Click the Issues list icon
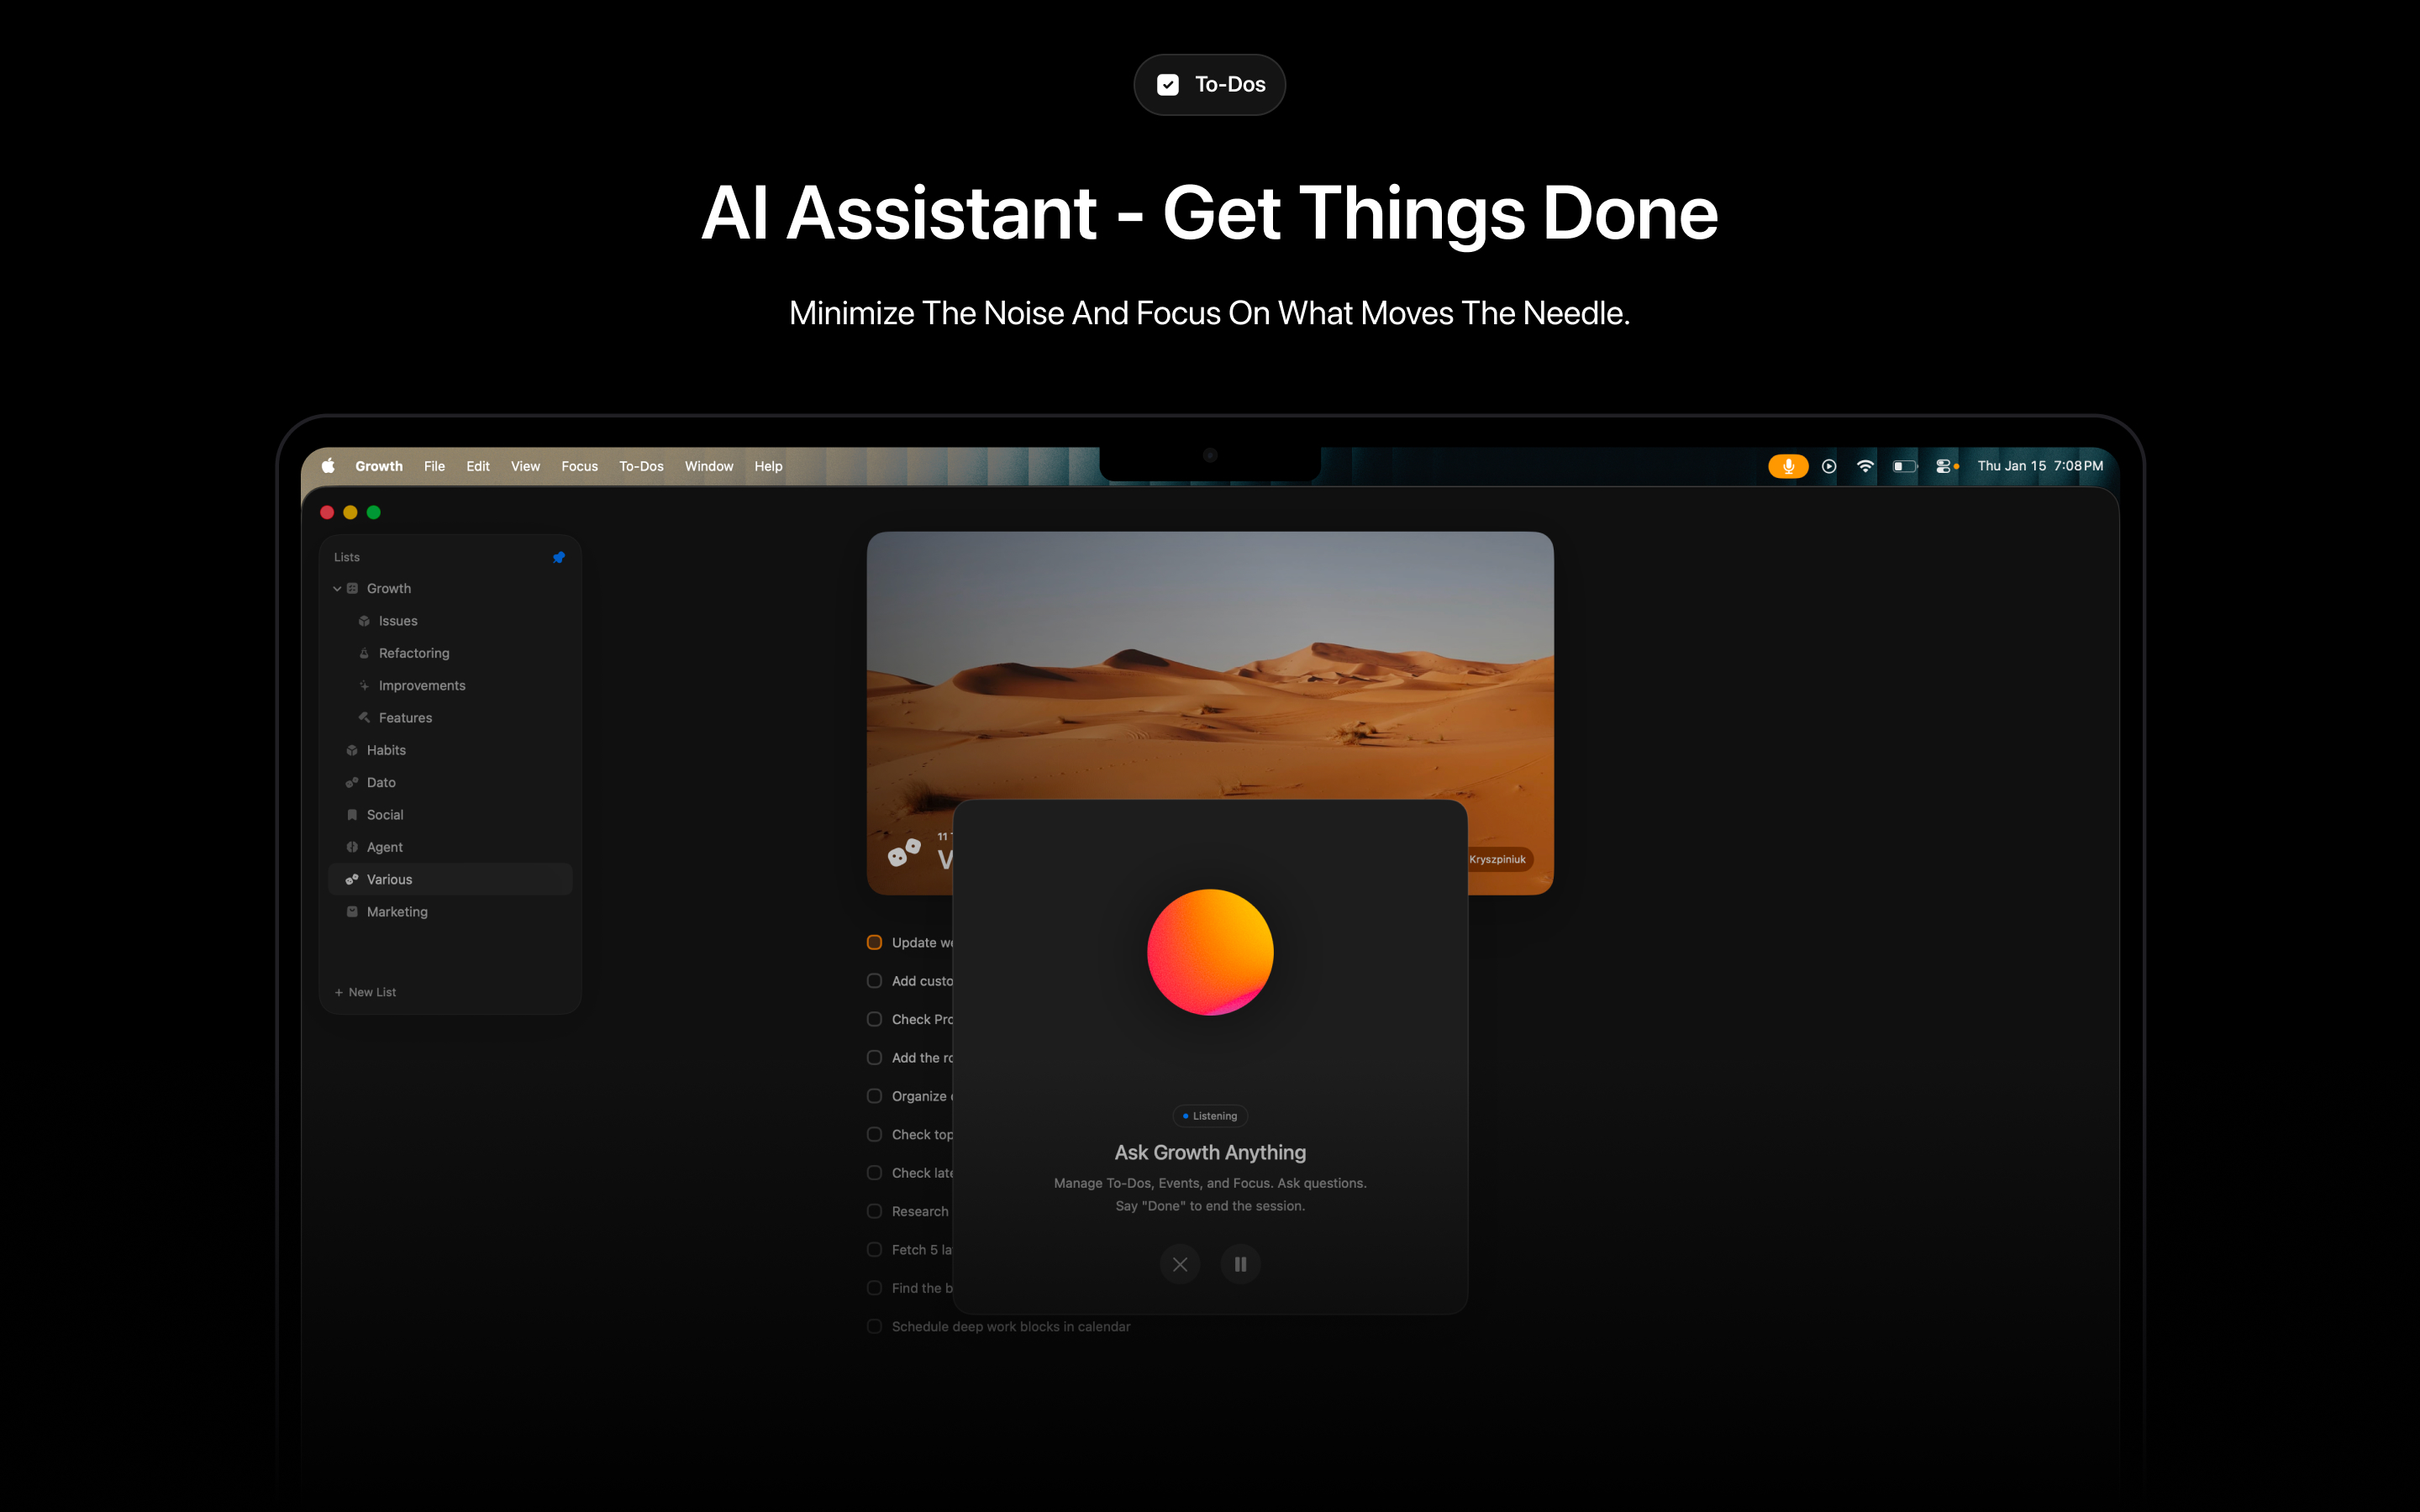2420x1512 pixels. click(364, 621)
